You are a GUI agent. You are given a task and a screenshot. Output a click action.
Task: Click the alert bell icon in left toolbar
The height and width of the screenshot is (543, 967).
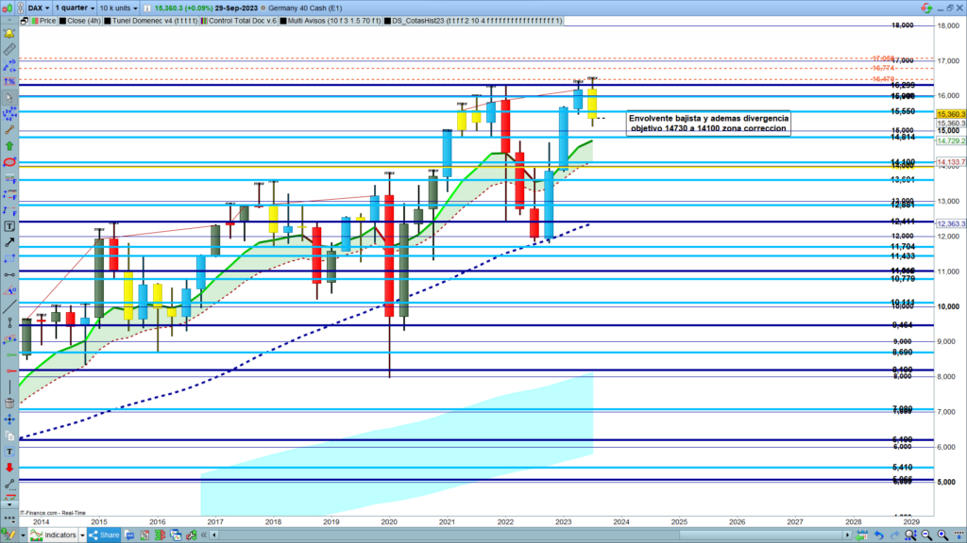click(10, 31)
